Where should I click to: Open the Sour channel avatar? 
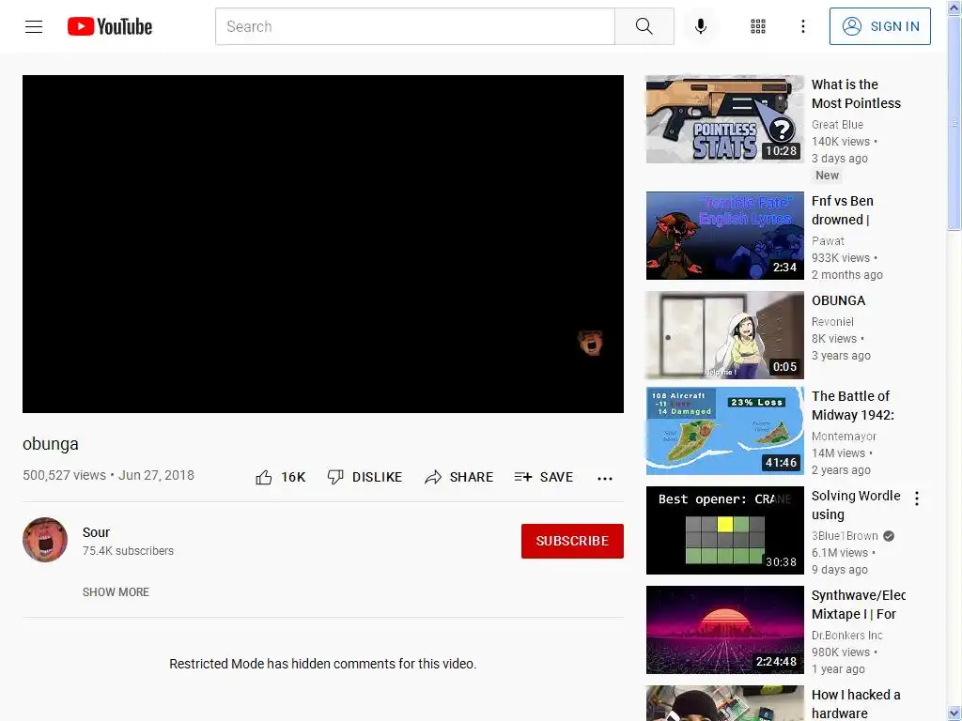tap(45, 540)
